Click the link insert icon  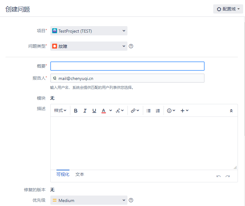click(x=135, y=111)
